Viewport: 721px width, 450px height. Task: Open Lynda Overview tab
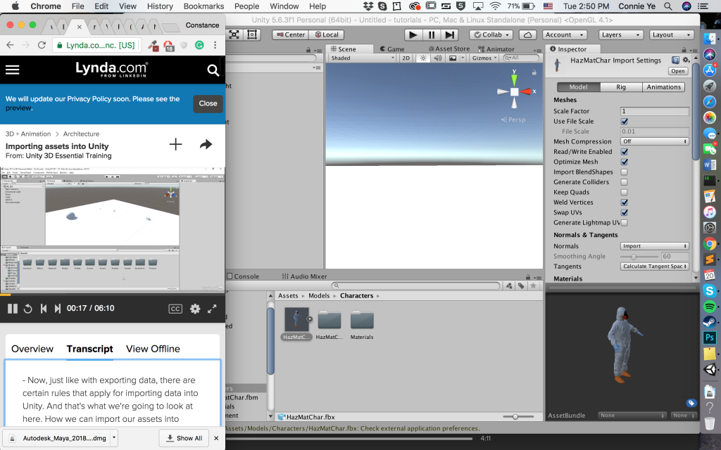[x=32, y=349]
